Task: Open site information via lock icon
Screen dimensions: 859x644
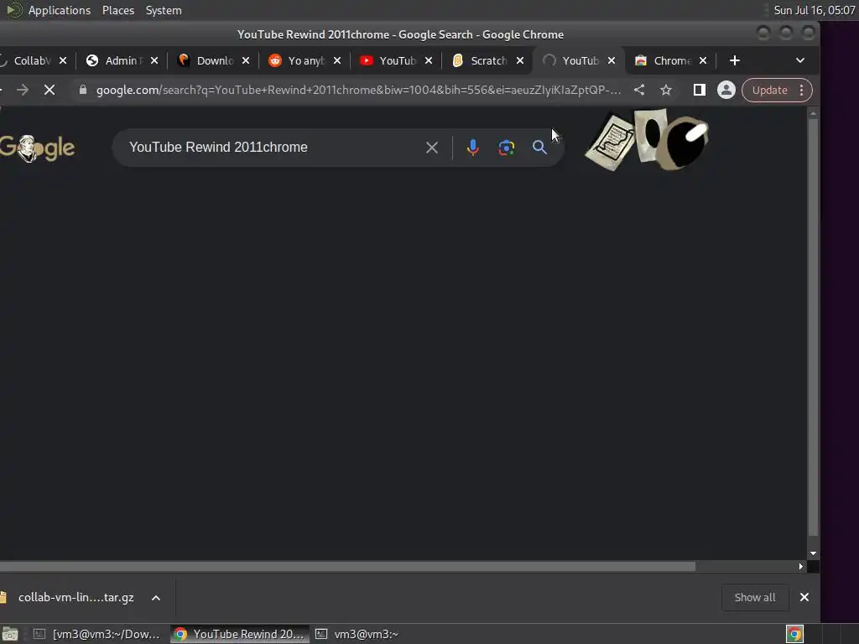Action: pos(83,90)
